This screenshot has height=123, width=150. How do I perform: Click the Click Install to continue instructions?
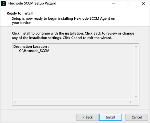coord(73,36)
